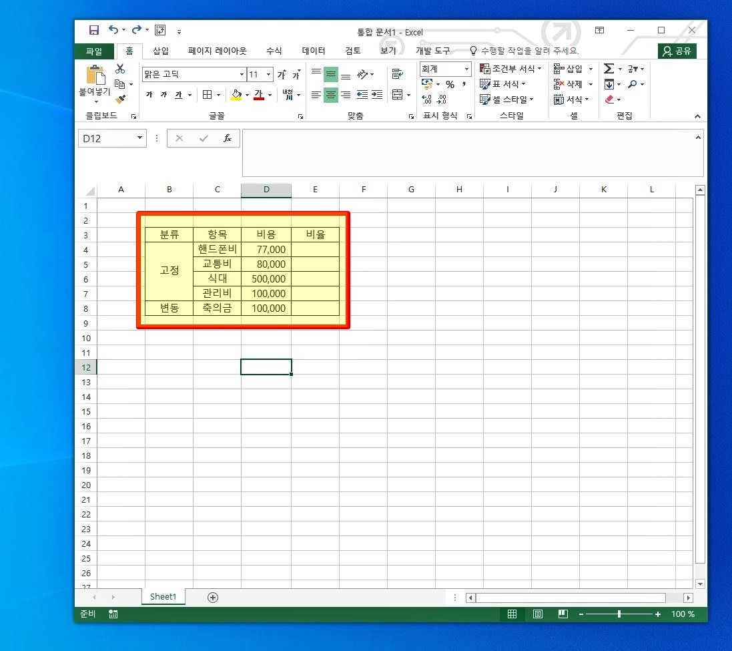
Task: Switch to Page Layout view button
Action: click(x=538, y=614)
